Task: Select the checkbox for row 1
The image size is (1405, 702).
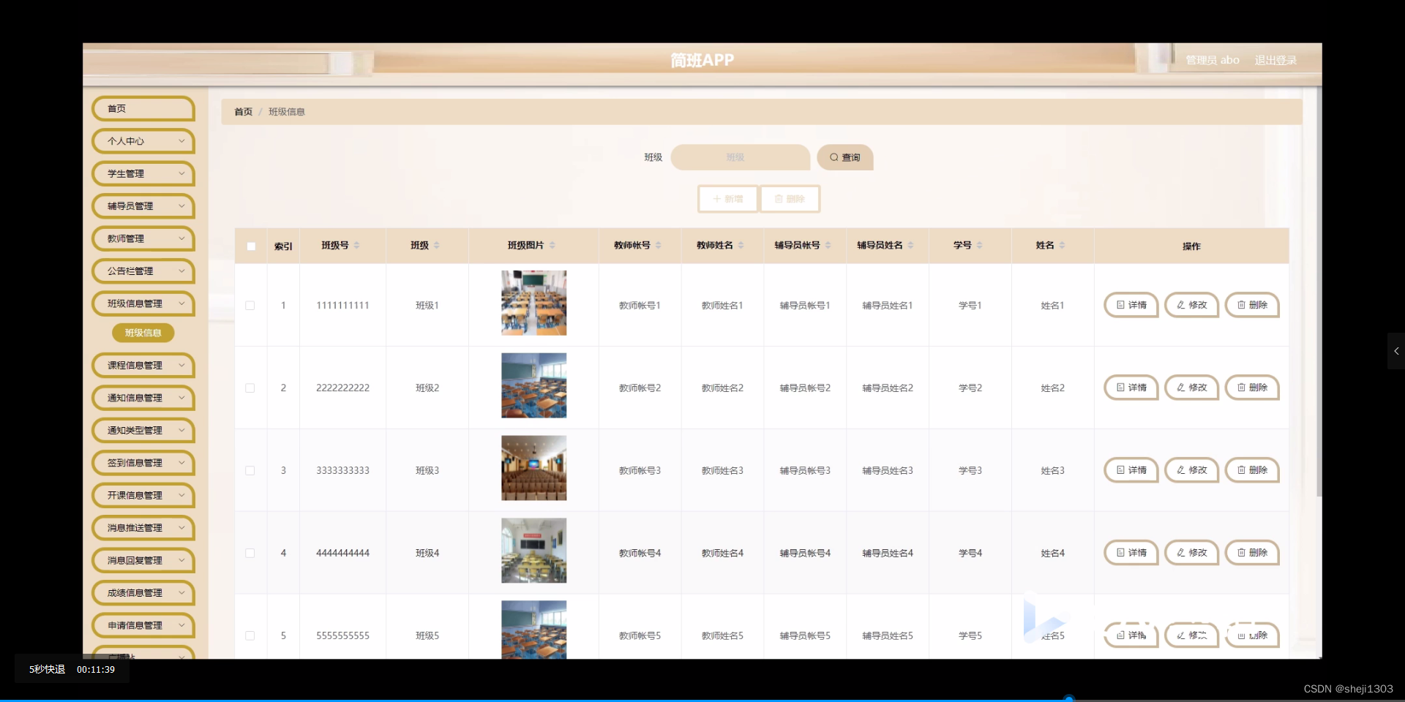Action: (250, 306)
